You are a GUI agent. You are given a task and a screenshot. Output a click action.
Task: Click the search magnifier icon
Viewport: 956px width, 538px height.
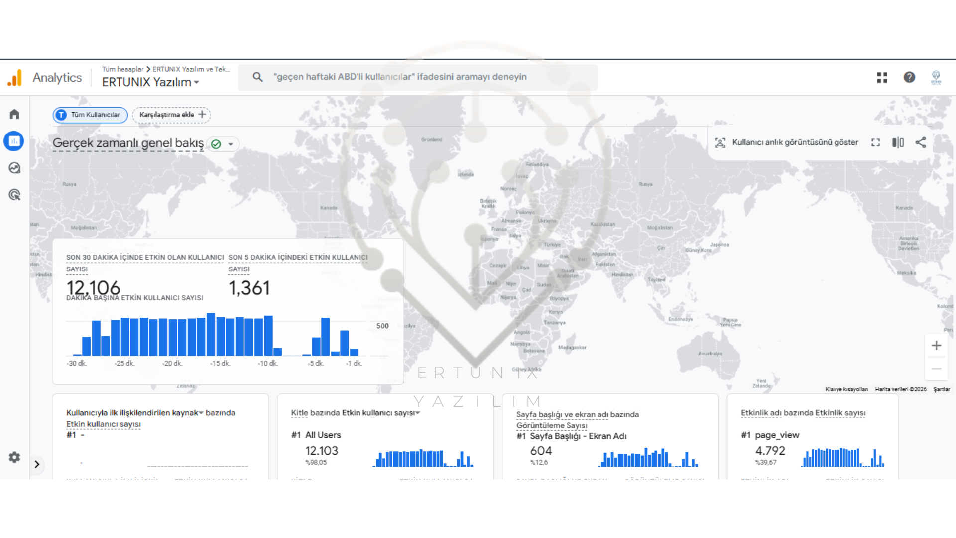click(257, 77)
